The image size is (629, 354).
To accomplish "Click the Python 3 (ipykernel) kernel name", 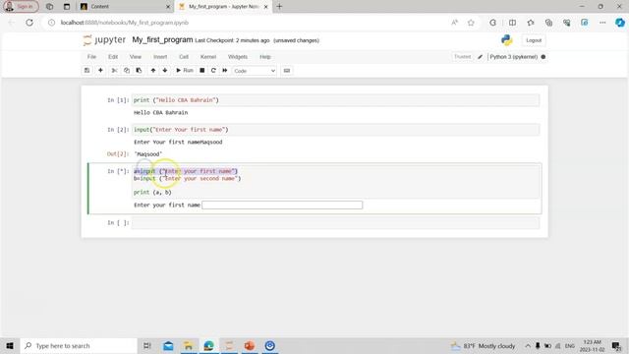I will click(x=513, y=57).
